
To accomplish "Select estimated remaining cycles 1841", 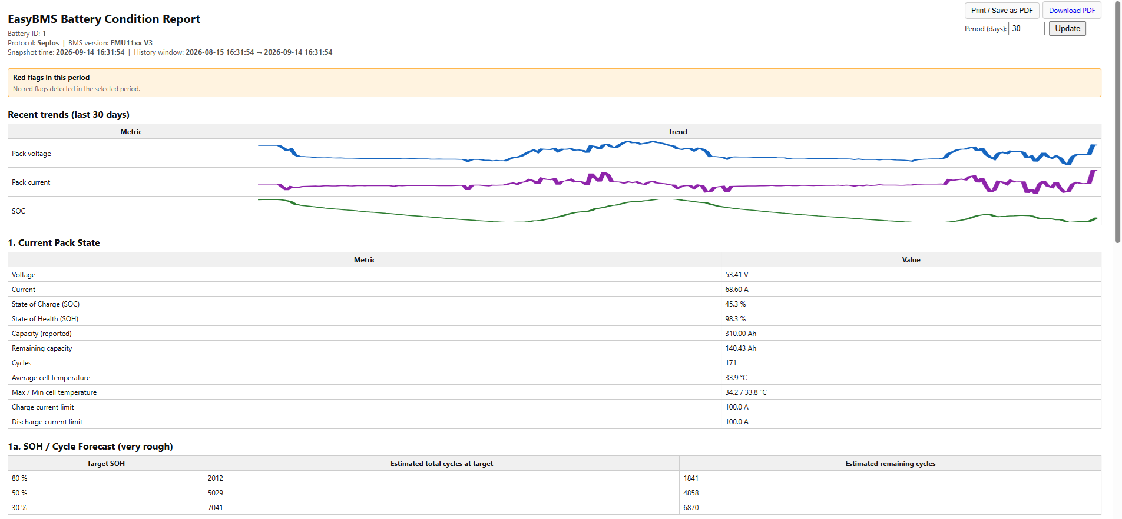I will [691, 478].
